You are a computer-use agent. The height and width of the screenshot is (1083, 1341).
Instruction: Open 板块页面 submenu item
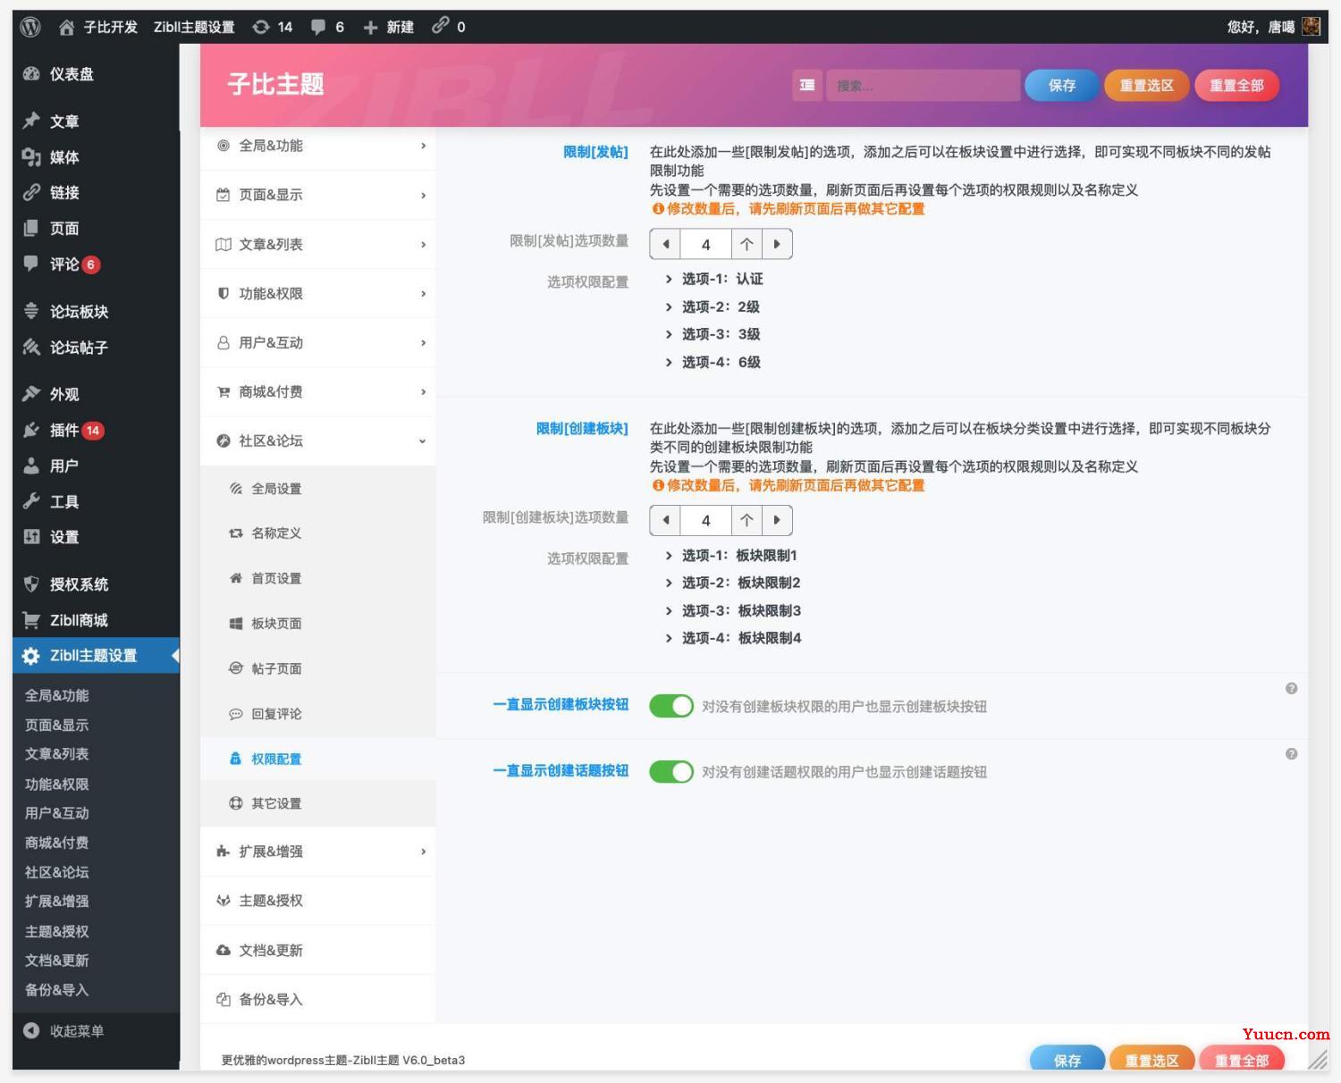[318, 624]
